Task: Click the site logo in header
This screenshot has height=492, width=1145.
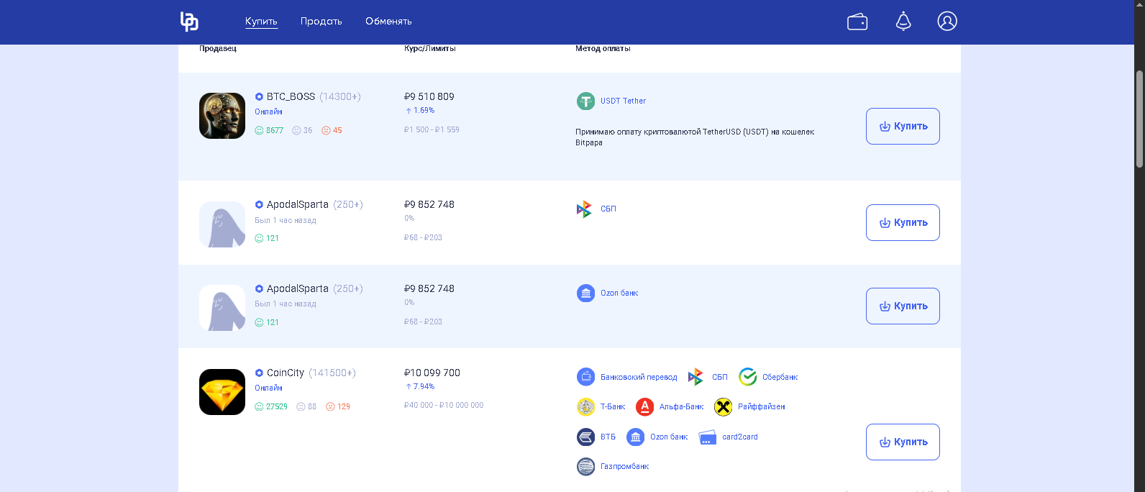Action: 189,22
